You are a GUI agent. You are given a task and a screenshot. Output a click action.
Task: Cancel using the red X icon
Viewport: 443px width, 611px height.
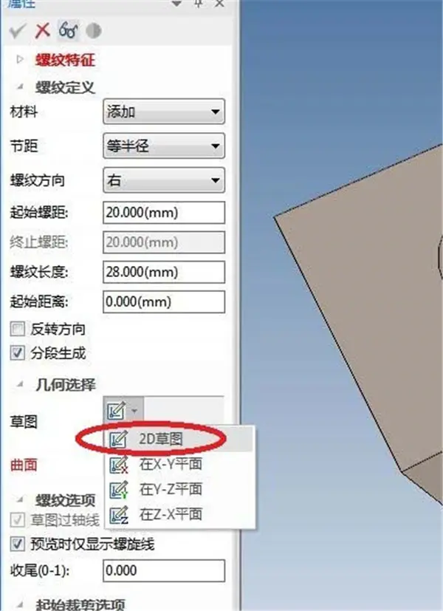coord(42,30)
